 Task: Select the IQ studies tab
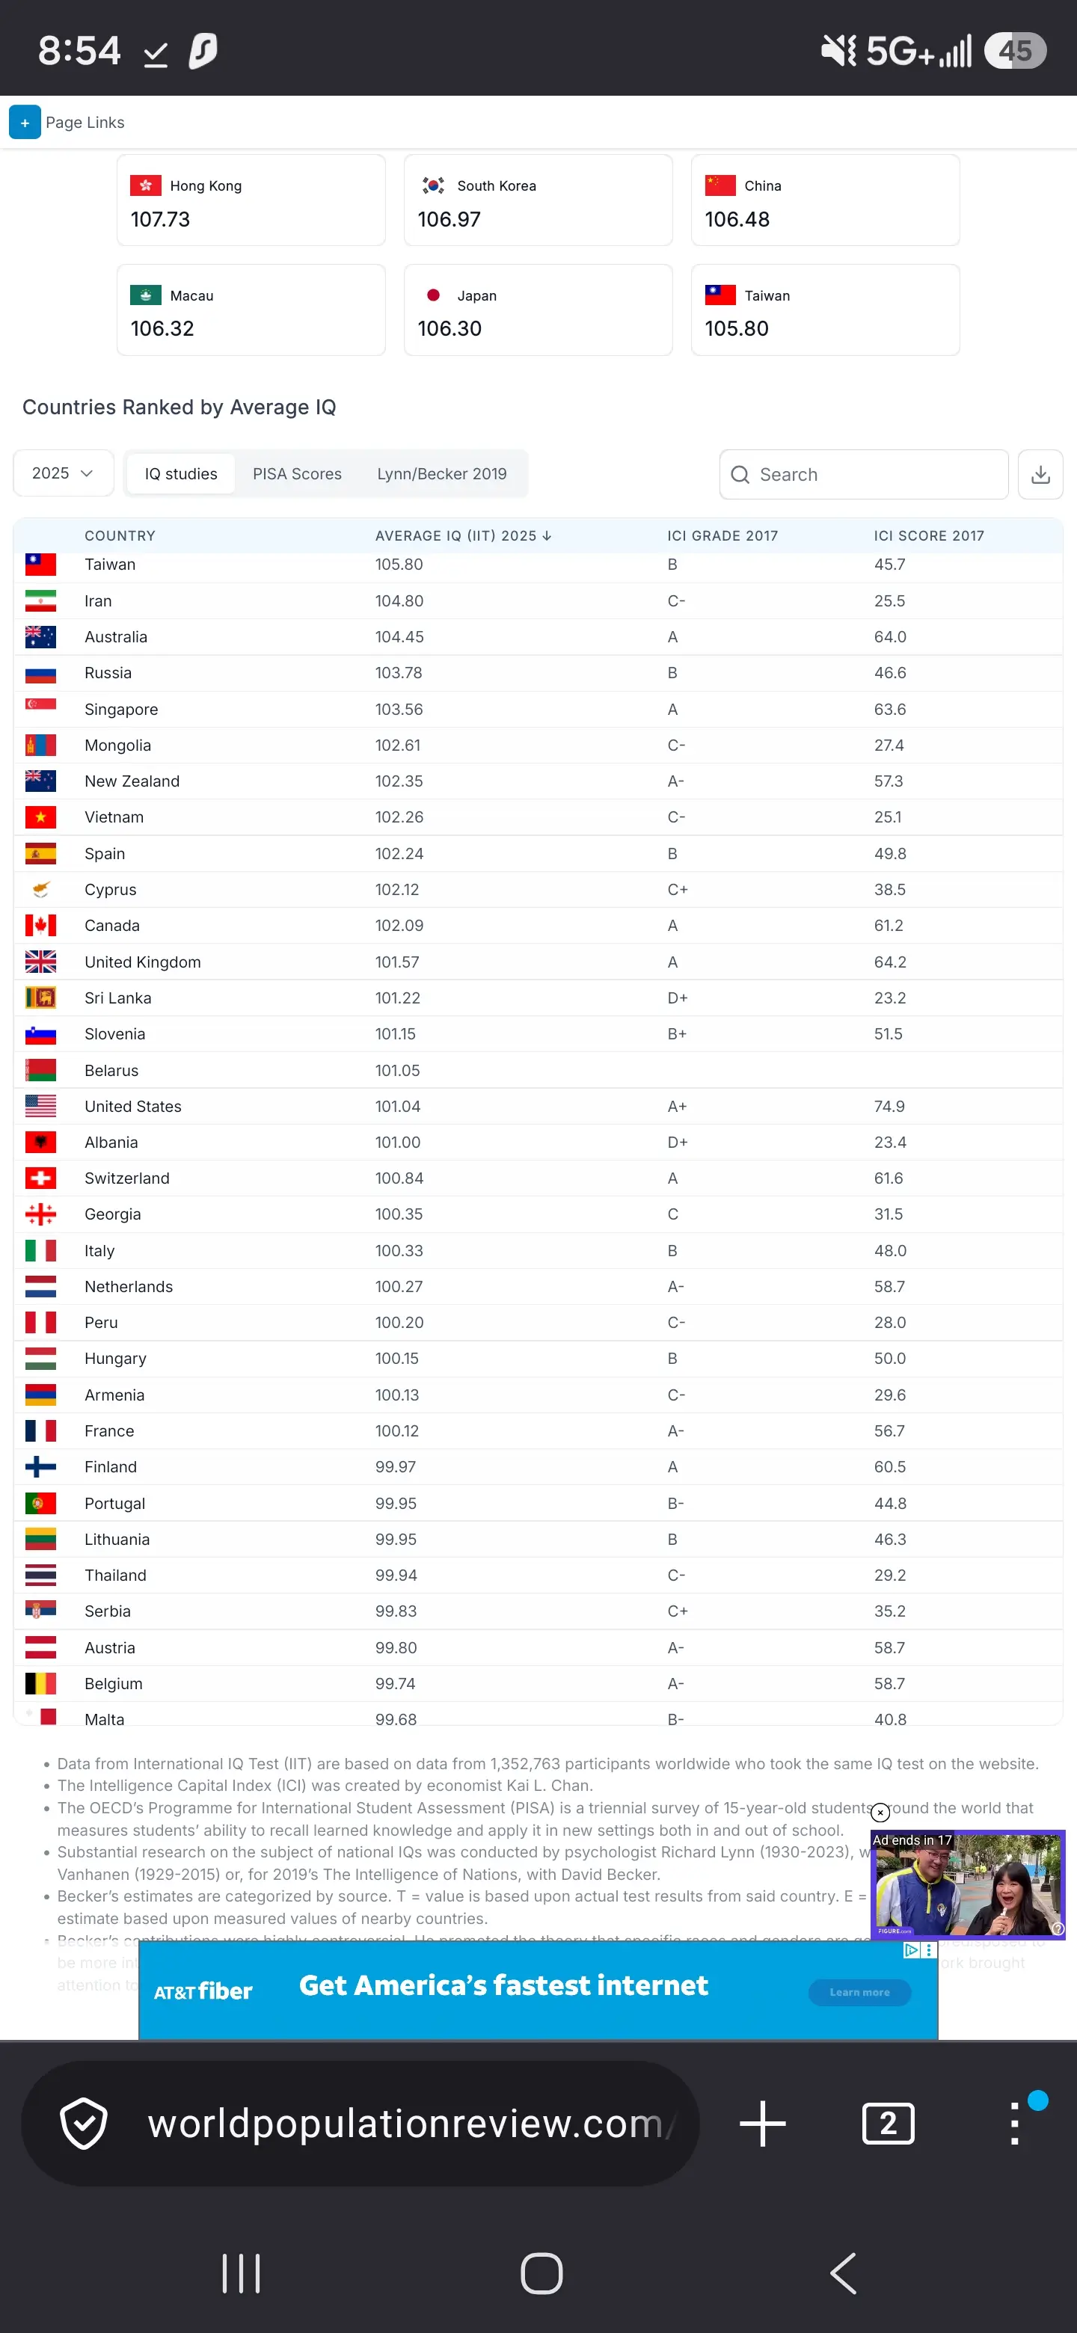[181, 473]
